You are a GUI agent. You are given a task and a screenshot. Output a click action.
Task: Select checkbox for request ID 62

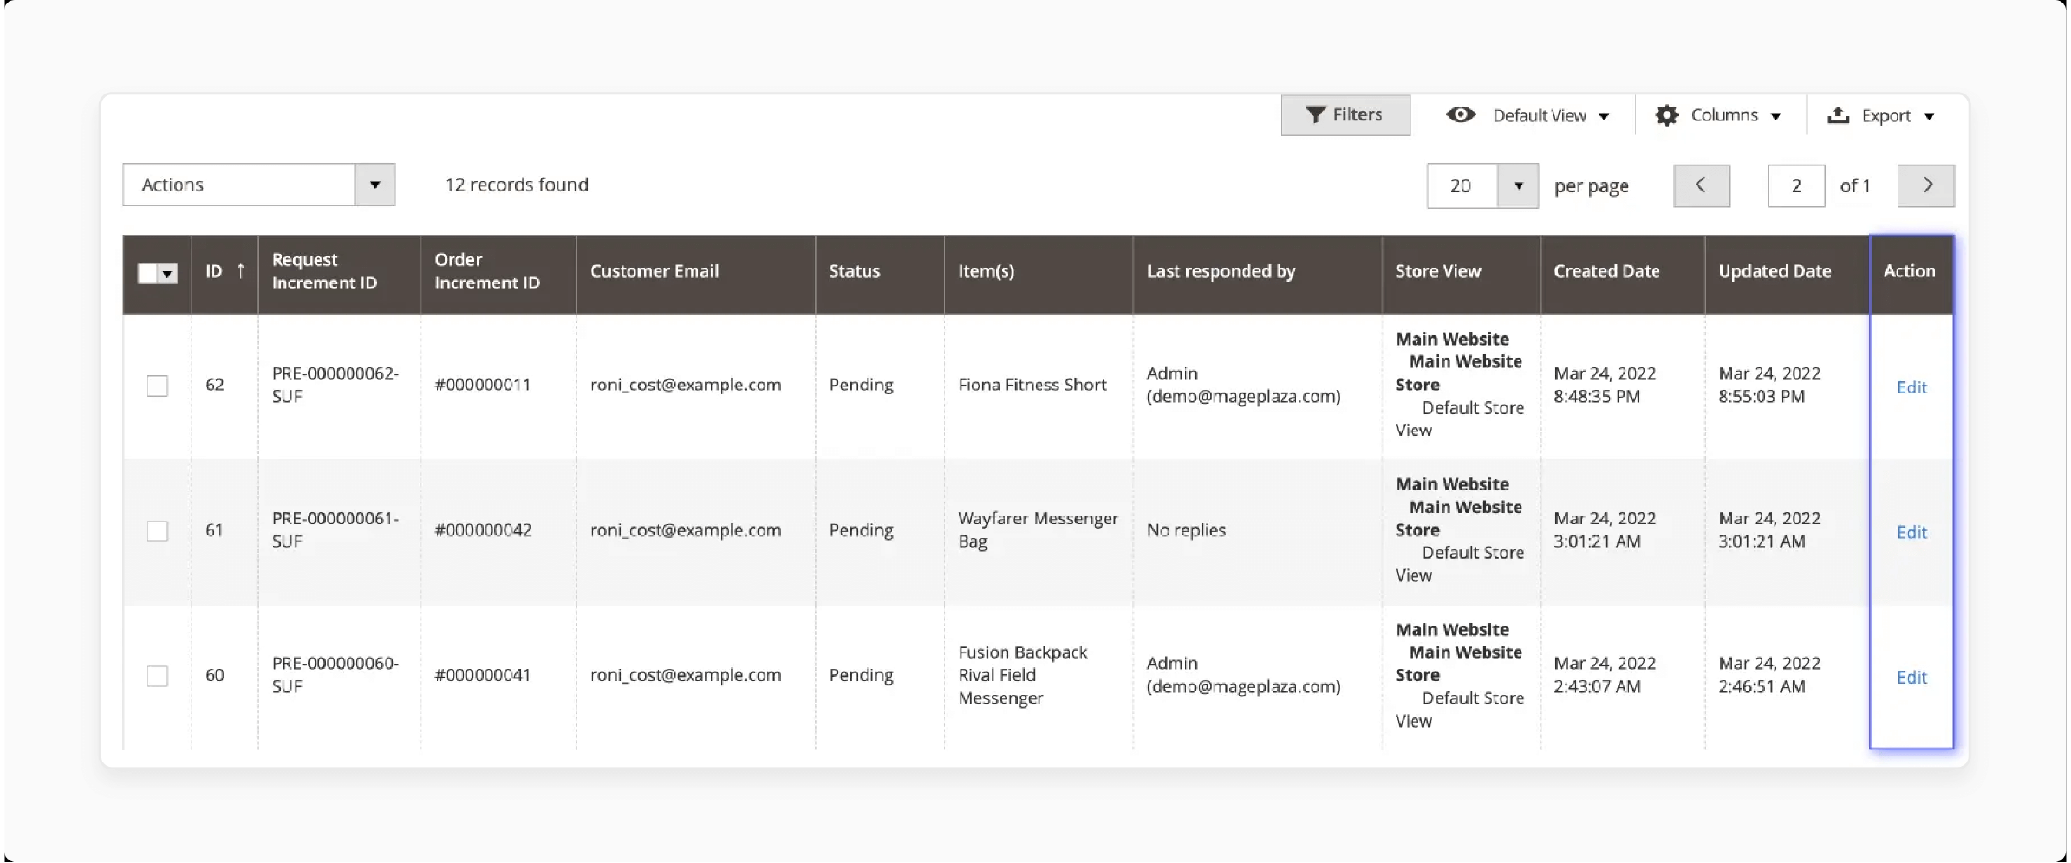[157, 386]
